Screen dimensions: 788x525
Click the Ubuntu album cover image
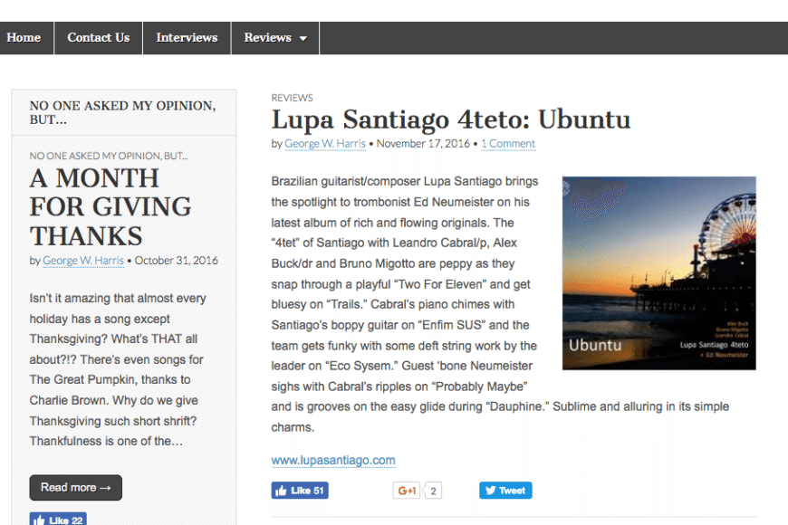[x=658, y=272]
